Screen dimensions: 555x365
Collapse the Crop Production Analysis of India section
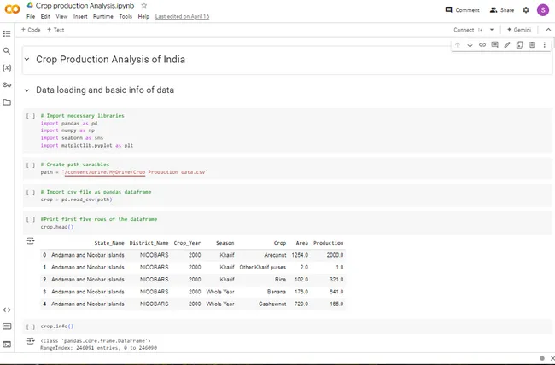pyautogui.click(x=27, y=59)
